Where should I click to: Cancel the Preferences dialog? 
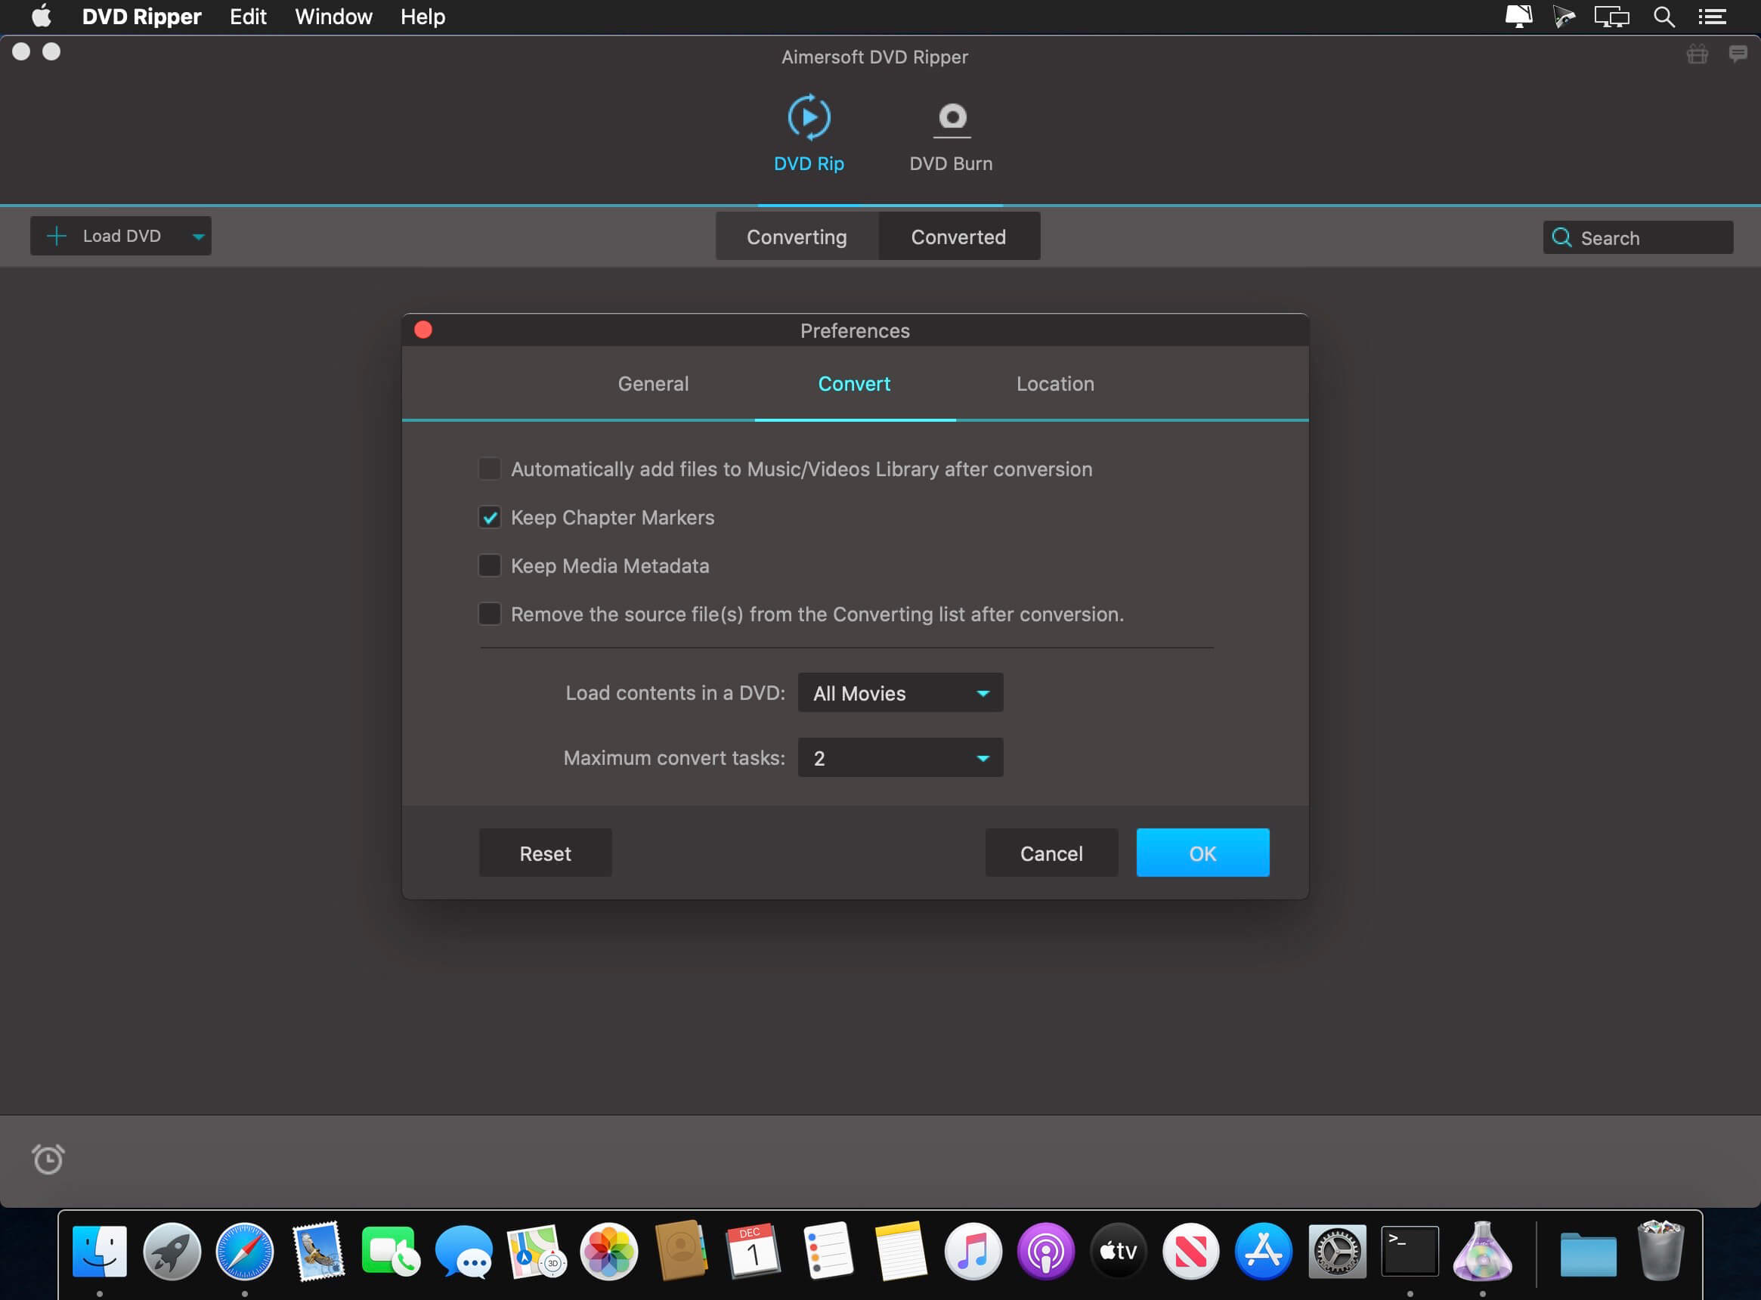pyautogui.click(x=1051, y=854)
